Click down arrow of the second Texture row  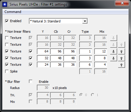coord(114,45)
